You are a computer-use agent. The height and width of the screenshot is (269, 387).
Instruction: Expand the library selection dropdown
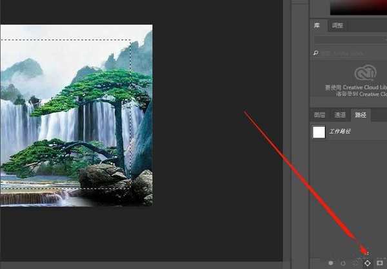[x=348, y=40]
